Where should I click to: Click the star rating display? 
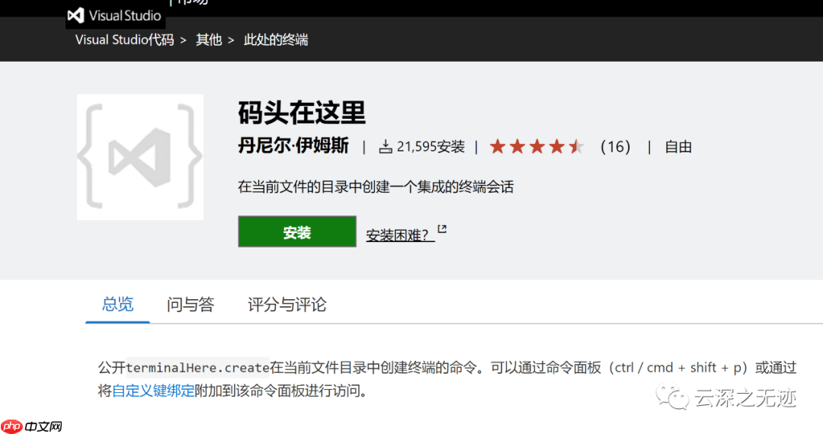[x=536, y=147]
